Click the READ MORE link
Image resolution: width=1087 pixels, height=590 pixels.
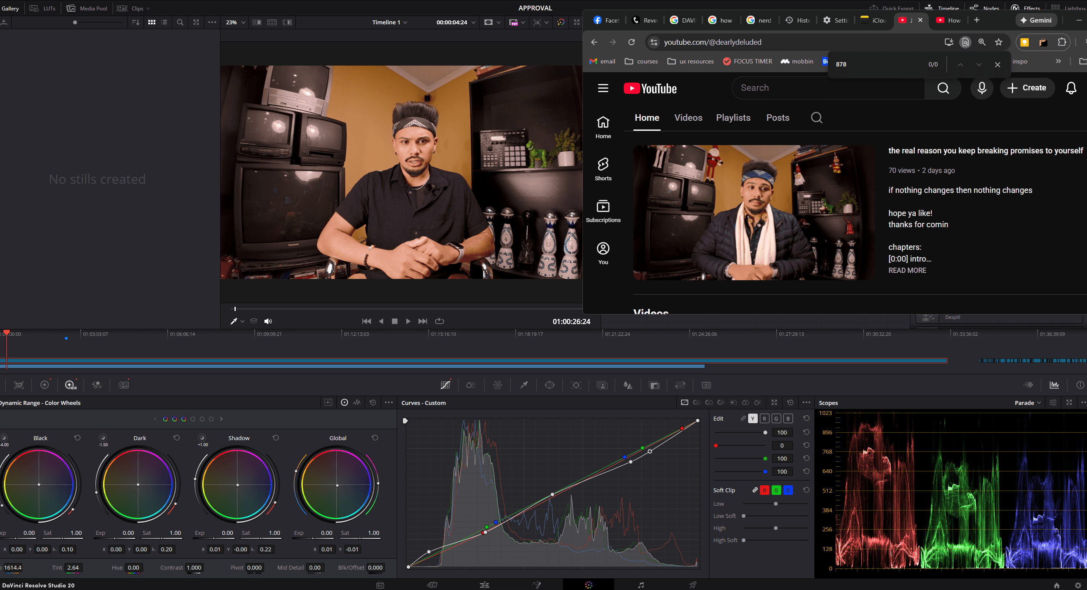[x=907, y=270]
